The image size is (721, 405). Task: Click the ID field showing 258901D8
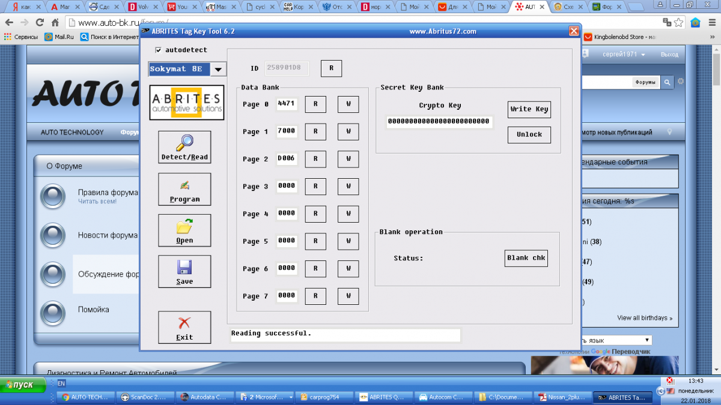coord(287,68)
